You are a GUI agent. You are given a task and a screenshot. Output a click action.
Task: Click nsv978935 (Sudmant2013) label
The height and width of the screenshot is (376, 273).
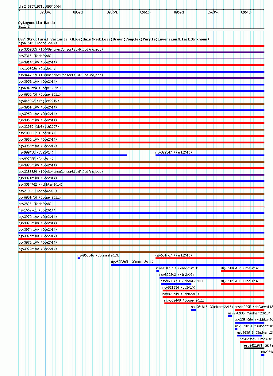[249, 313]
